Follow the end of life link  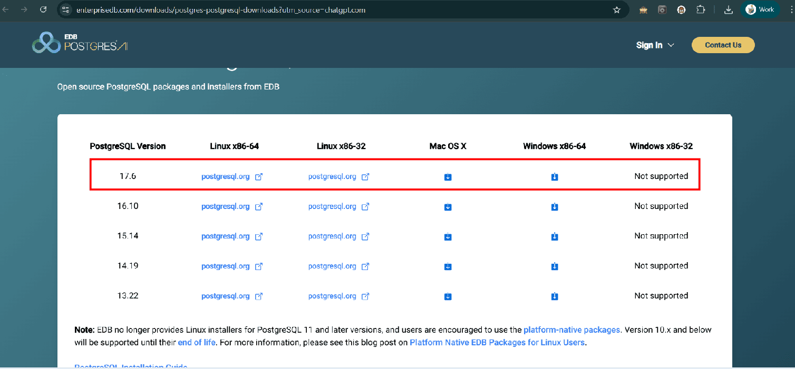pos(197,342)
